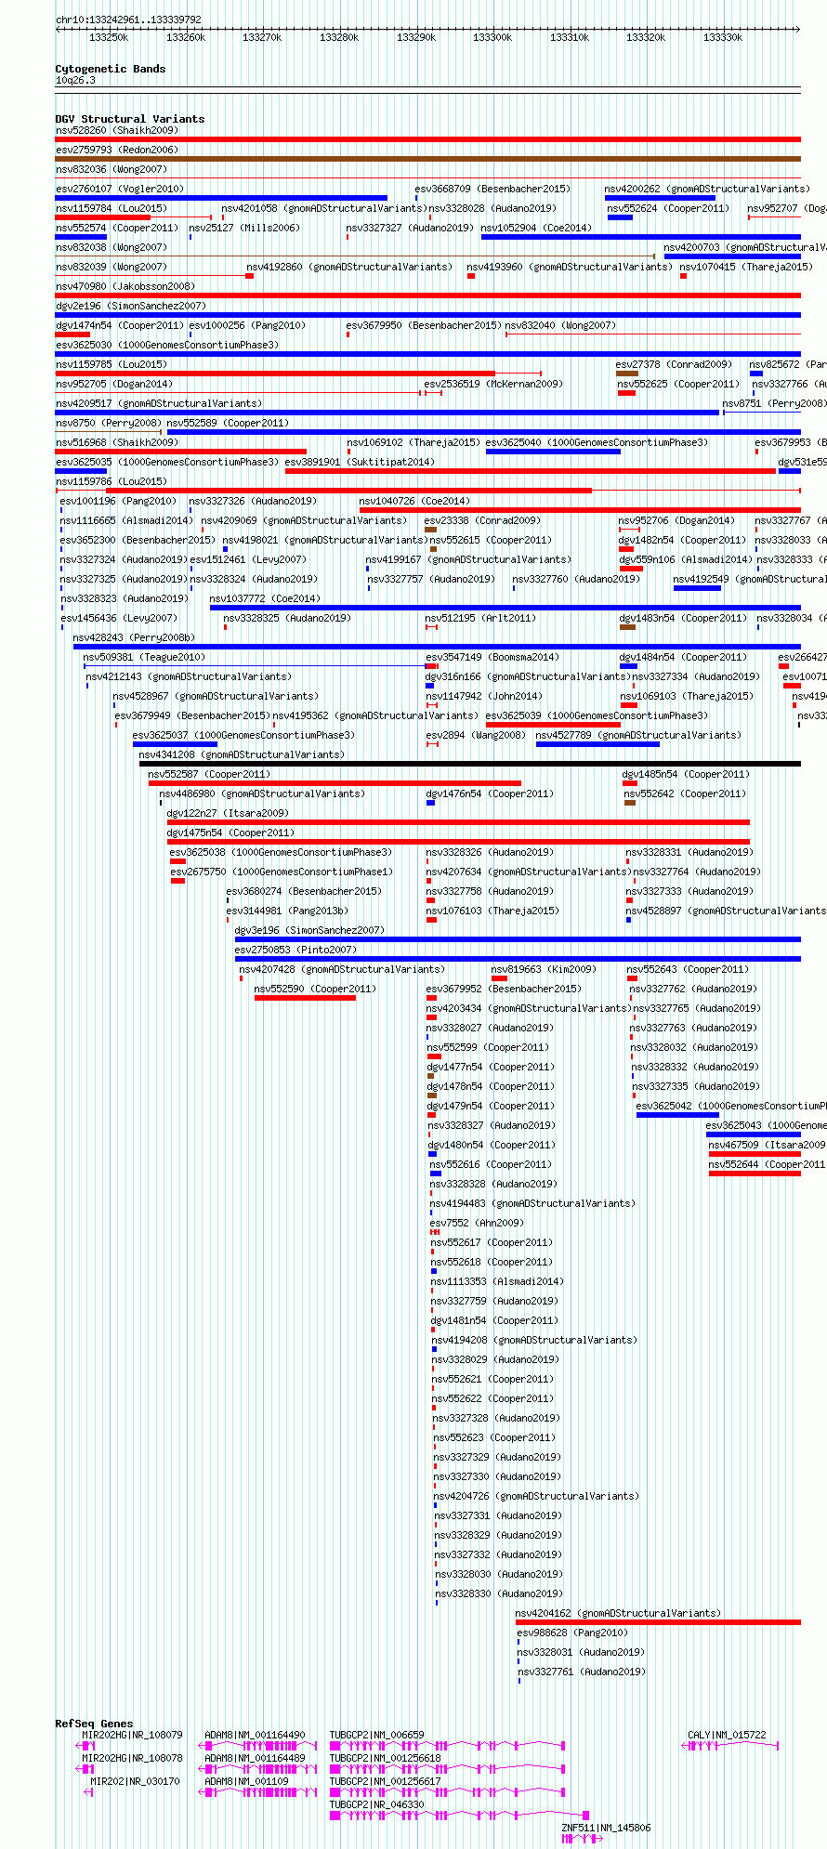
Task: Select the esv2759793 (Redon2006) variant label
Action: (x=116, y=150)
